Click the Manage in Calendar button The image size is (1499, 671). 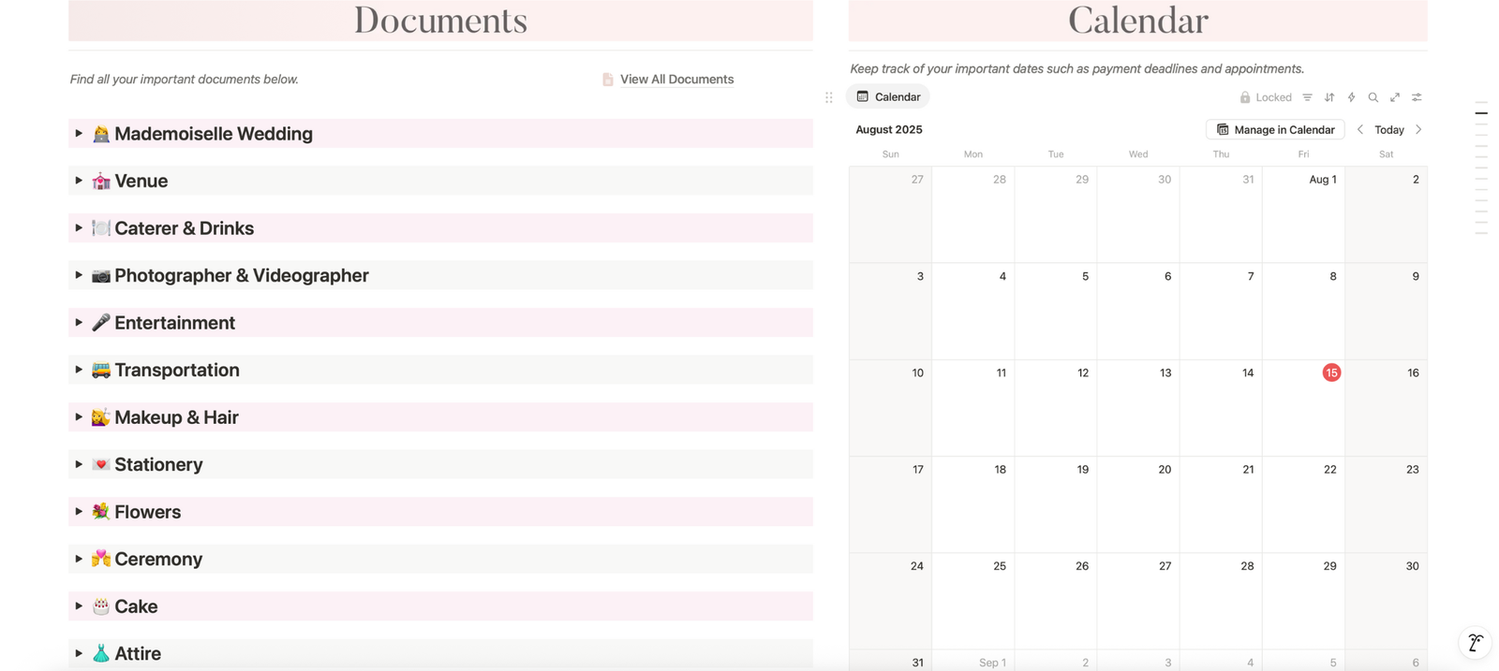click(1275, 129)
